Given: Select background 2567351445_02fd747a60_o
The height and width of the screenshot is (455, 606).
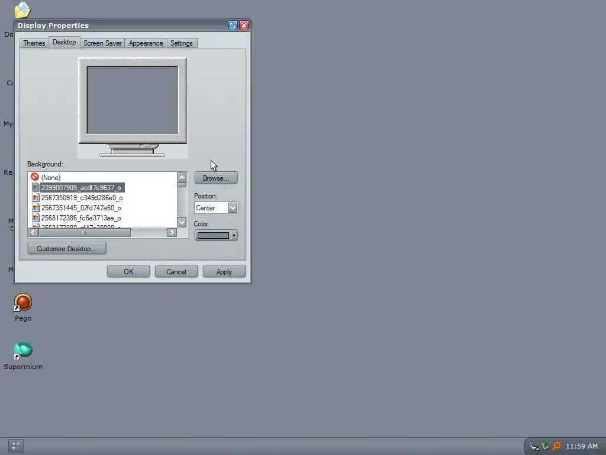Looking at the screenshot, I should [x=81, y=208].
